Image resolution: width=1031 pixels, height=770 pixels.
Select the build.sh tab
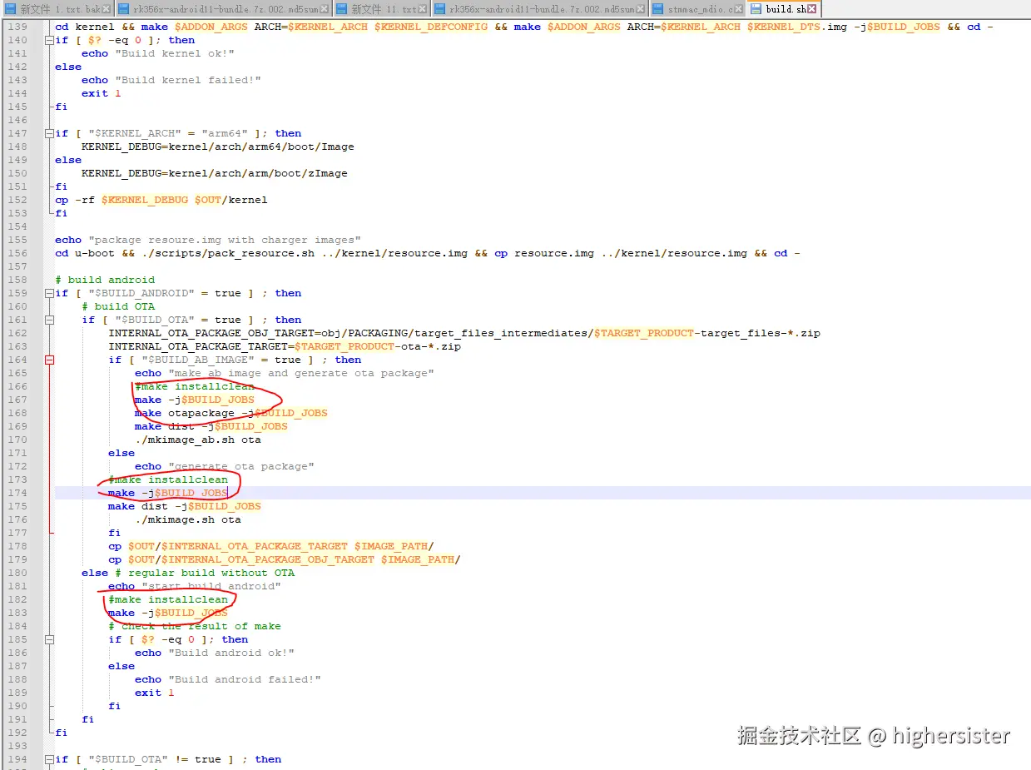(785, 9)
